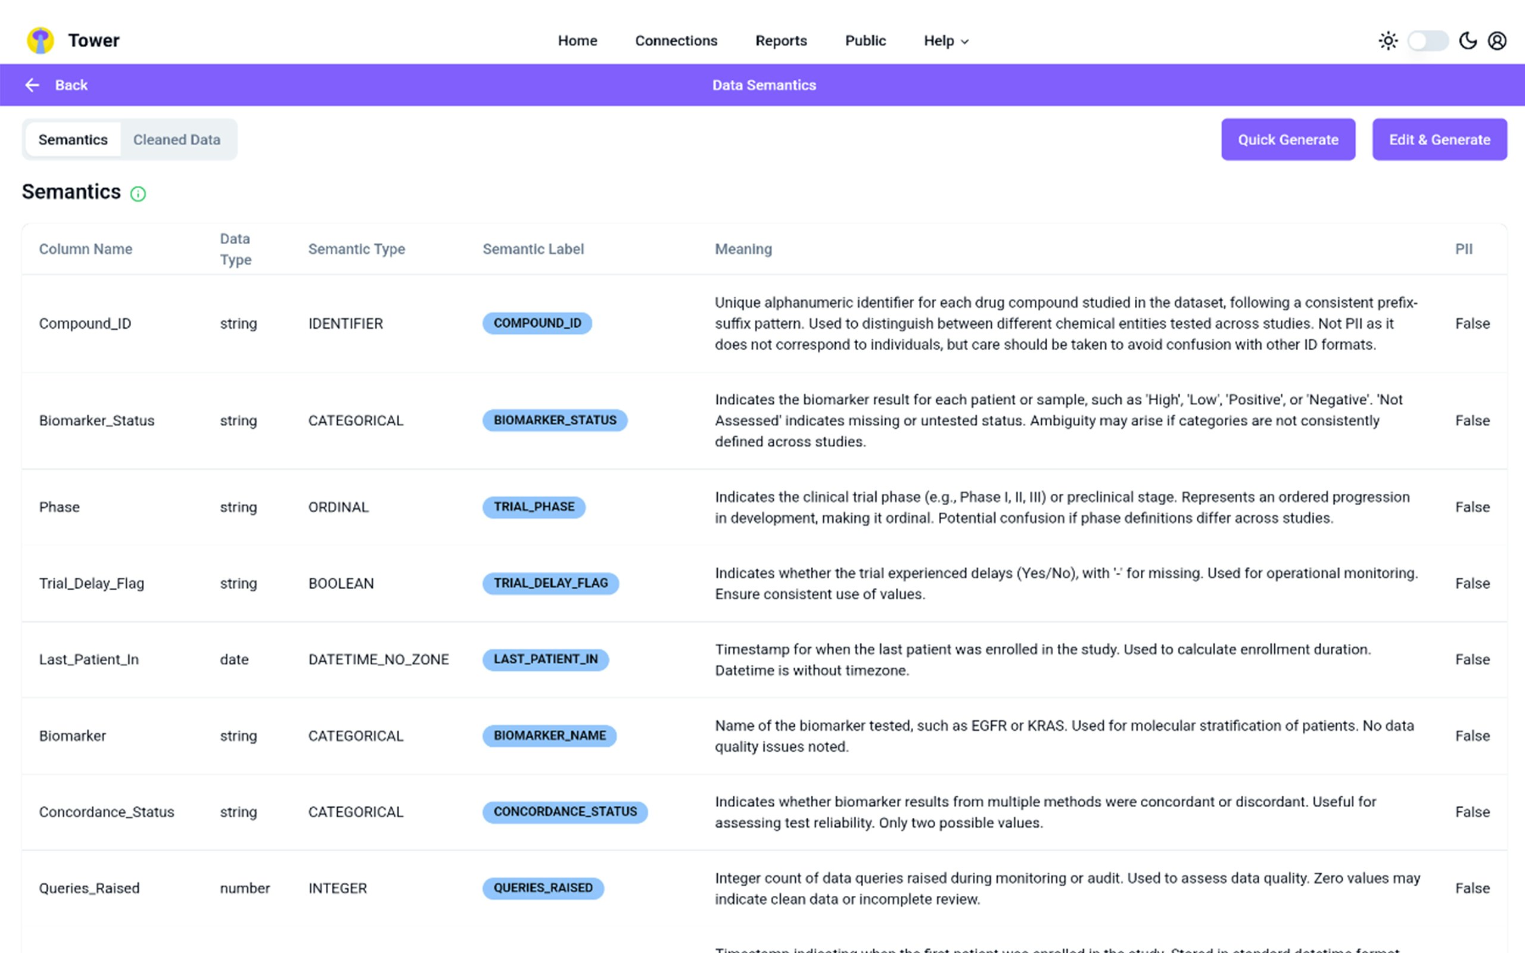Click the Semantics green info icon
Screen dimensions: 1525x953
click(138, 194)
